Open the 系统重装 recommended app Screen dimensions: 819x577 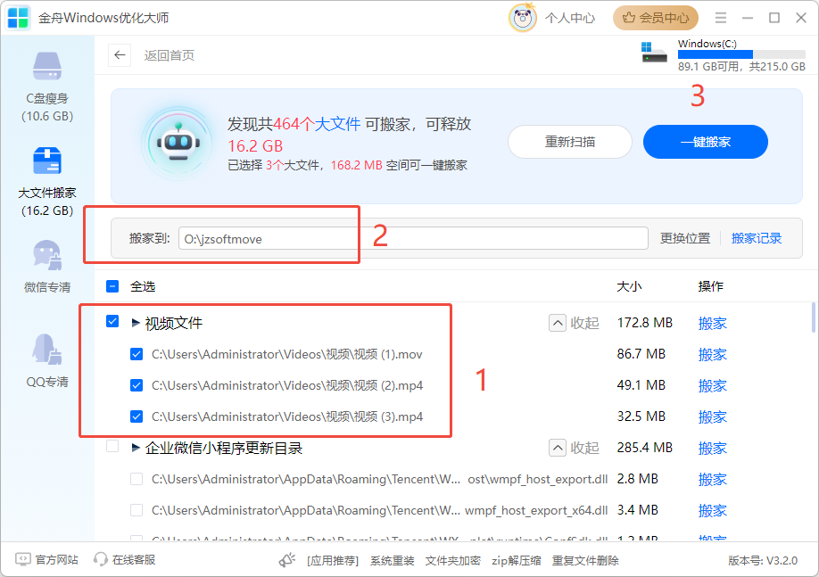[x=393, y=561]
